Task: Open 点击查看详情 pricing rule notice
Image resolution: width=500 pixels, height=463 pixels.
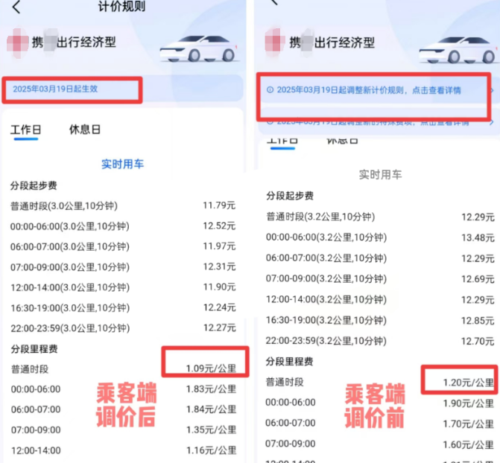Action: (x=368, y=90)
